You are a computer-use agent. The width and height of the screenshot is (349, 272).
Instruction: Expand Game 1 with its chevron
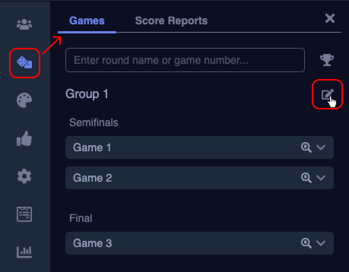point(321,147)
